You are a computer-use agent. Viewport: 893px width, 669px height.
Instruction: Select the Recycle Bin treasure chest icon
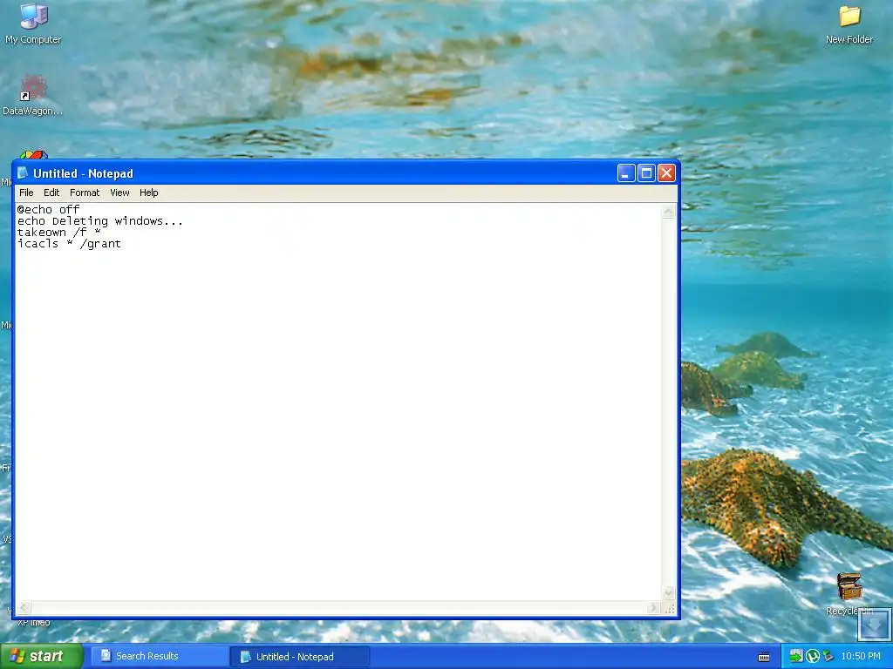[849, 586]
